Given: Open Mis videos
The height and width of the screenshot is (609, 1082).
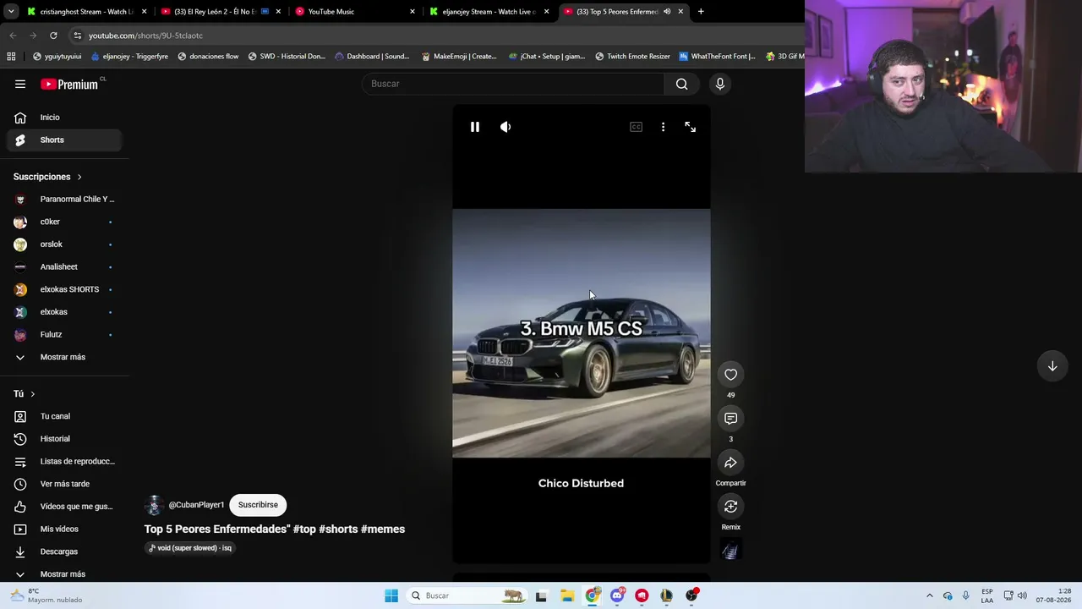Looking at the screenshot, I should [x=64, y=529].
